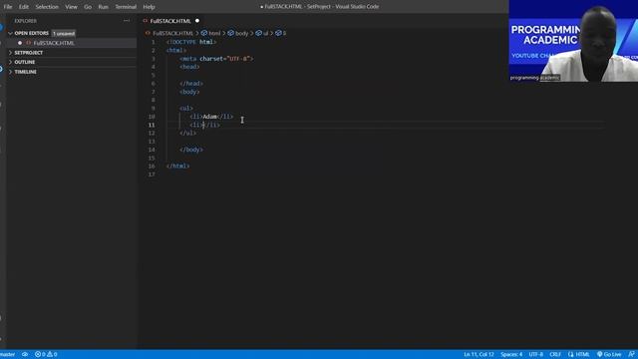The image size is (638, 359).
Task: Open the View menu
Action: [x=71, y=7]
